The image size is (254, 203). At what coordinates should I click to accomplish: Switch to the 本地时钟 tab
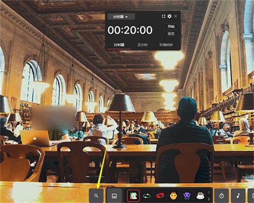click(166, 45)
